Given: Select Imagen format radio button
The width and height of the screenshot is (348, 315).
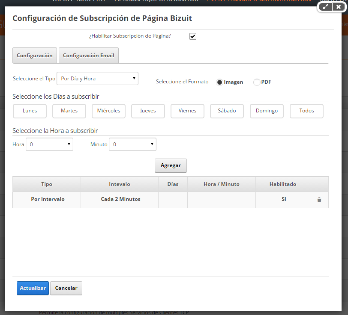Looking at the screenshot, I should [x=219, y=82].
